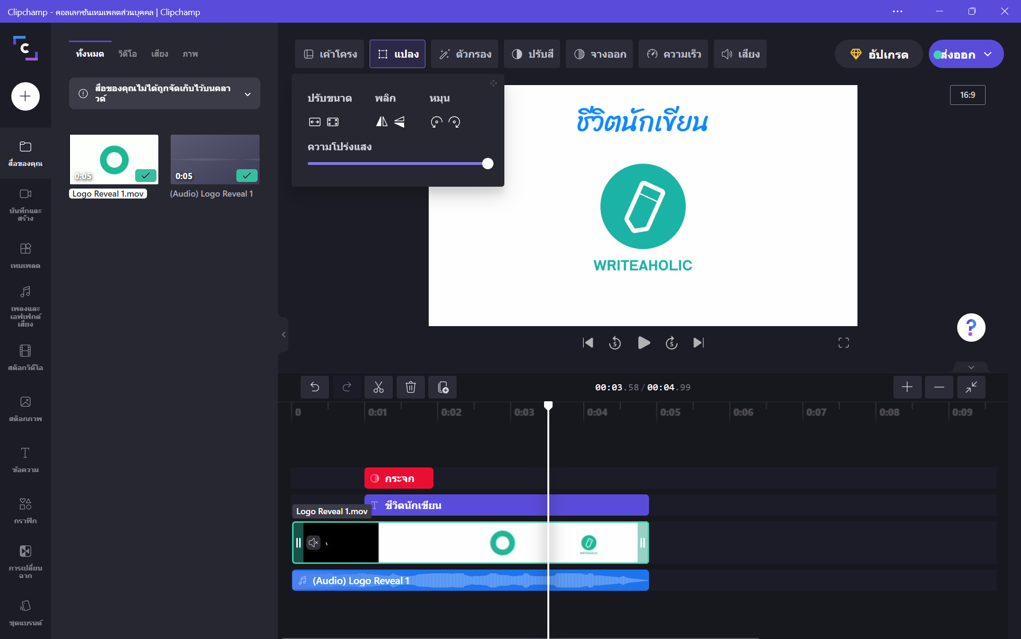Select the Logo Reveal 1.mov media thumbnail

(x=114, y=159)
